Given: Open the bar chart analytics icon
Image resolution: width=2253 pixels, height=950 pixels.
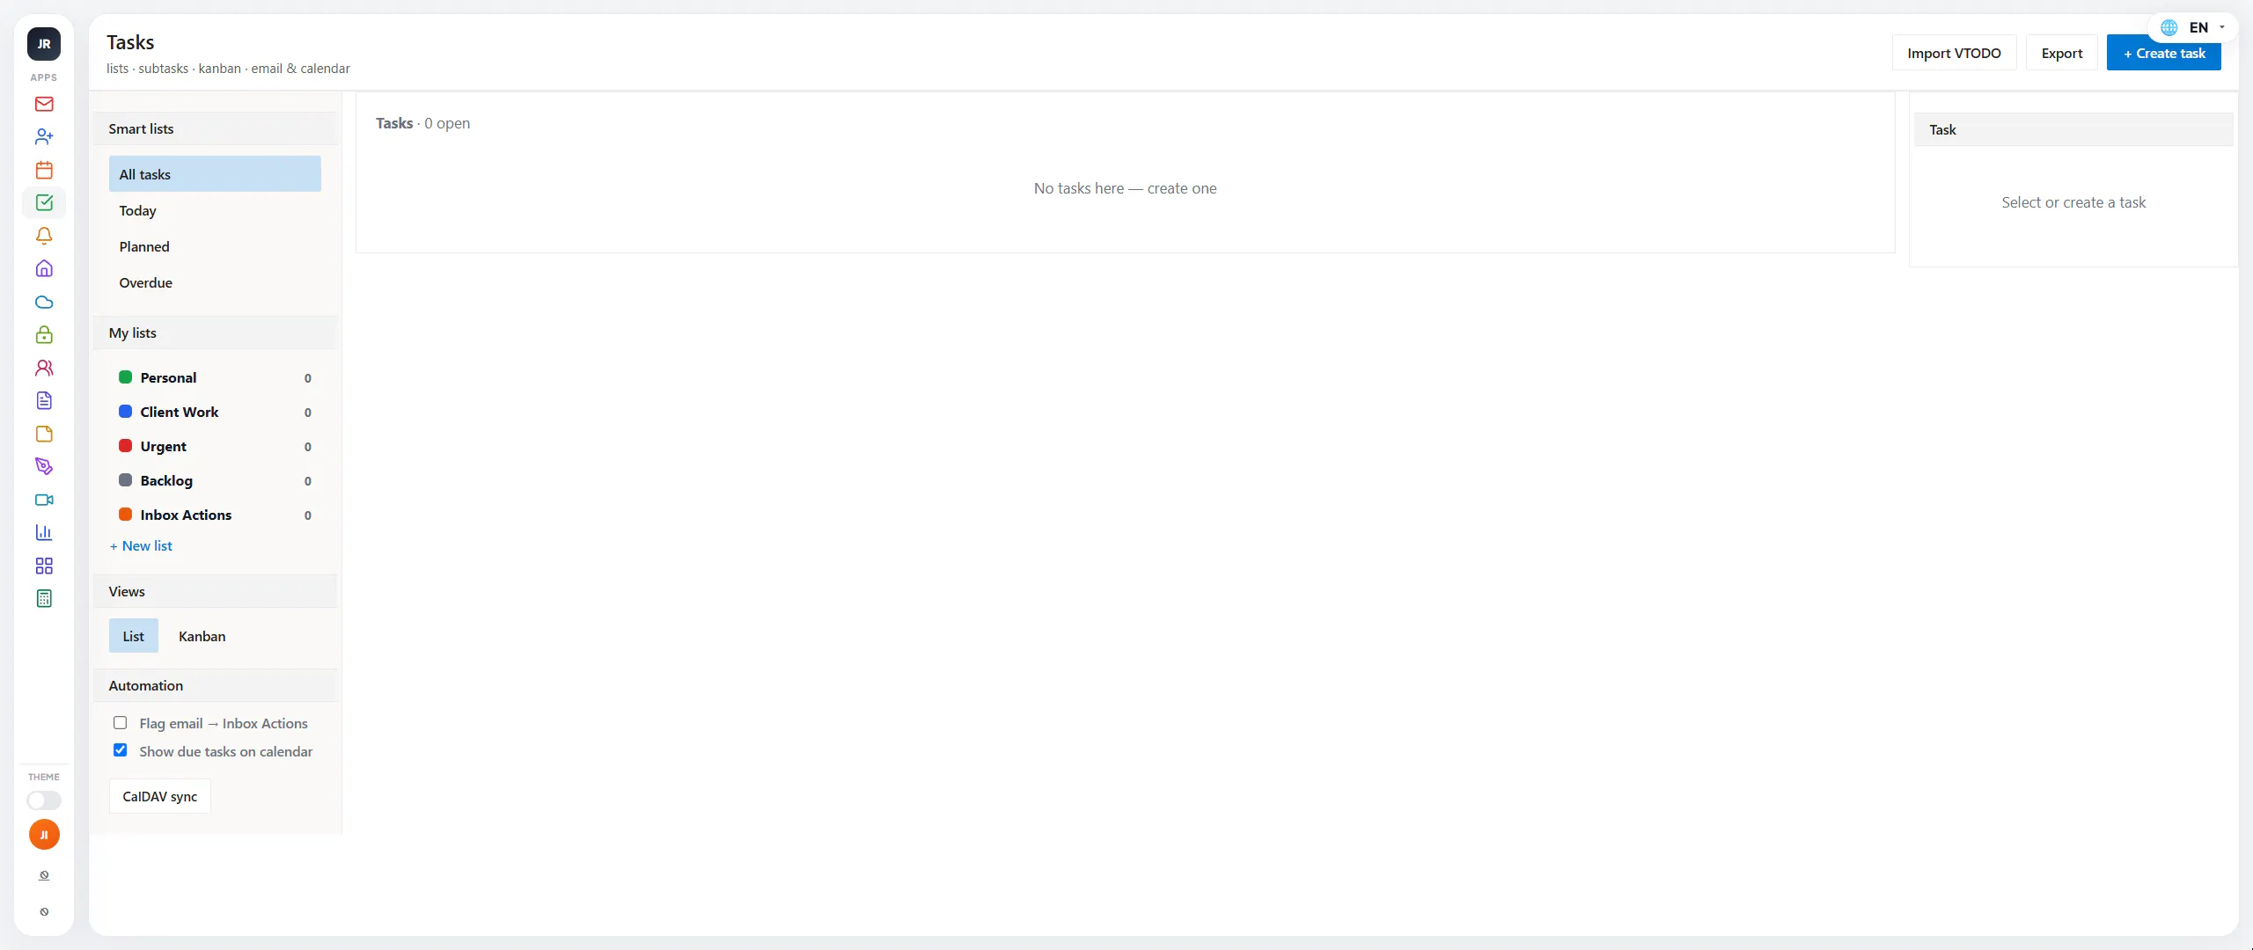Looking at the screenshot, I should (44, 533).
